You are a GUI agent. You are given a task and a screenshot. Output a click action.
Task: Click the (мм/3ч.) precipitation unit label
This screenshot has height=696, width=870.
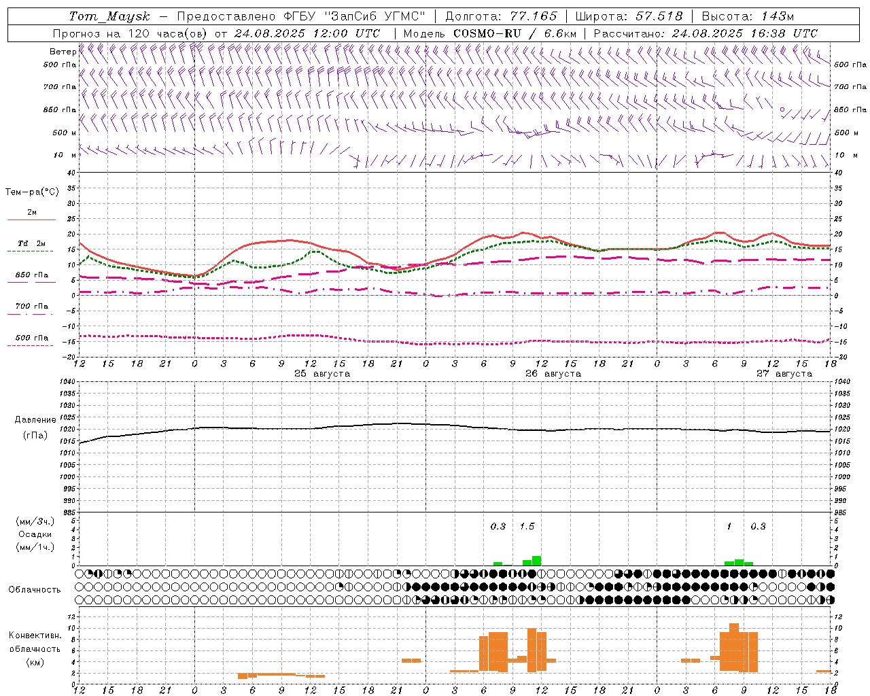pos(35,521)
